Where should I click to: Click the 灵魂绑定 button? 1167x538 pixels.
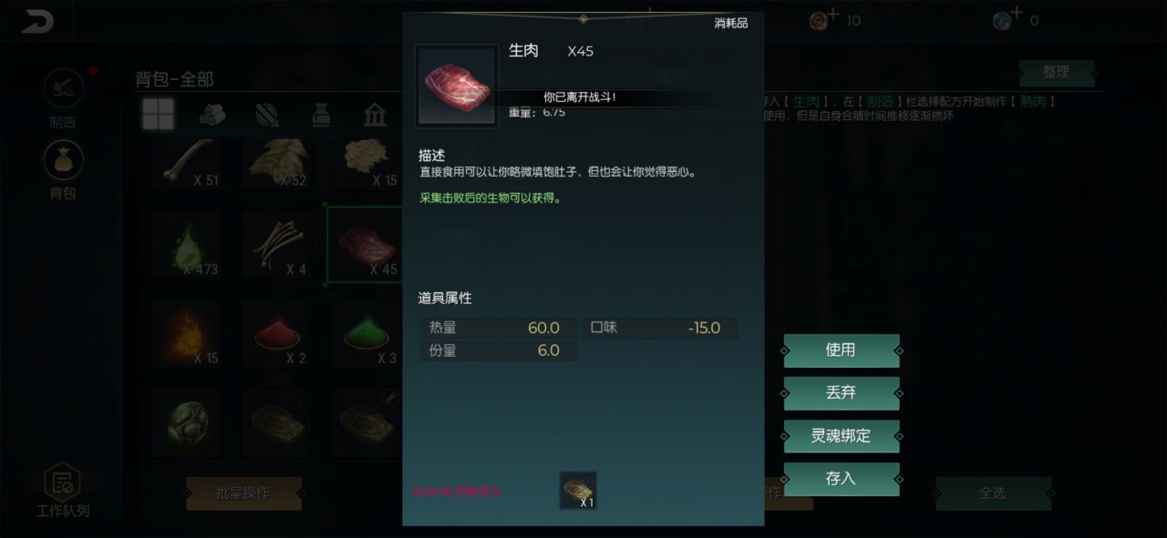pos(841,436)
